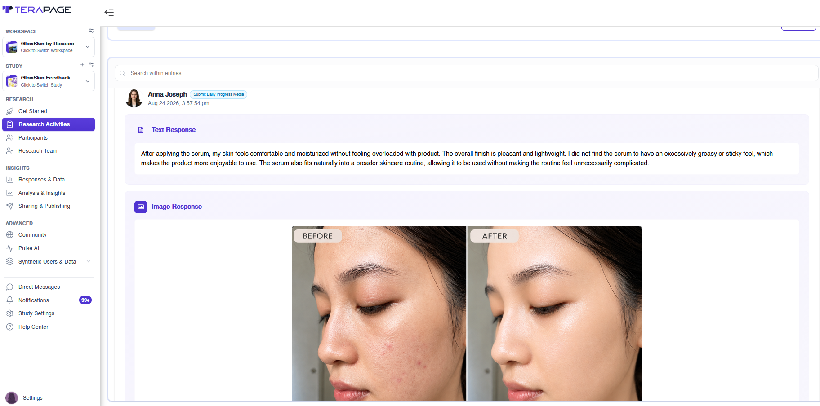Click the Research Team icon

point(10,151)
